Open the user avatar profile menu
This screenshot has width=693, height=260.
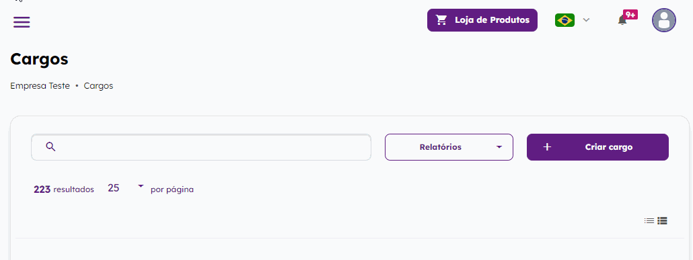point(664,20)
